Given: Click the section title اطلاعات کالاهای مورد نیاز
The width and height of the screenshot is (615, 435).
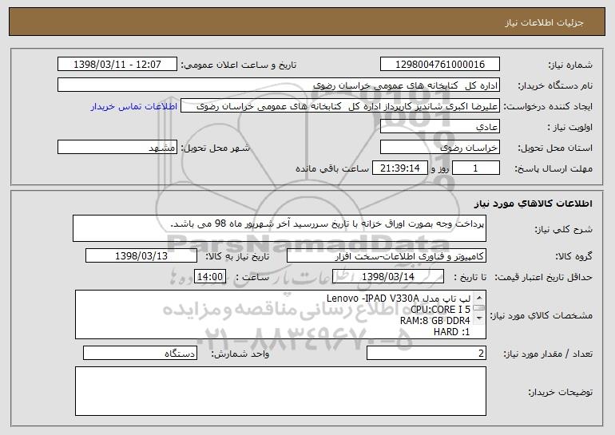Looking at the screenshot, I should [x=533, y=204].
